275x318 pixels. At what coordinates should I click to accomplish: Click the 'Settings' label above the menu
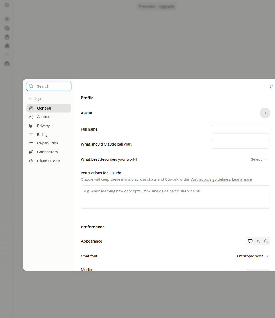click(x=34, y=99)
